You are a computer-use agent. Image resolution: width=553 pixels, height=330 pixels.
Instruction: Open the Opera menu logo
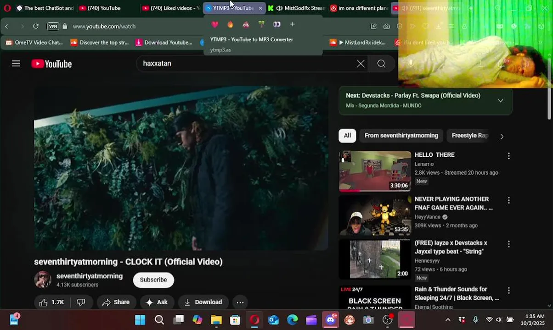tap(7, 8)
